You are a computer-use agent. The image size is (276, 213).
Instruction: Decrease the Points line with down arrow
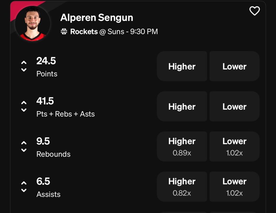tap(24, 70)
